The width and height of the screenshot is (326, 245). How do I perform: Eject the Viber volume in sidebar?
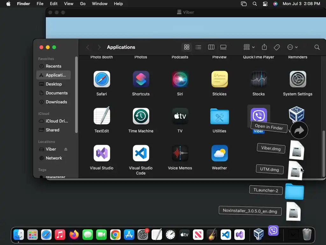click(x=66, y=149)
